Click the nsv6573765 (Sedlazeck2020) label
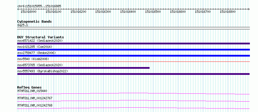The image size is (258, 112). click(40, 65)
